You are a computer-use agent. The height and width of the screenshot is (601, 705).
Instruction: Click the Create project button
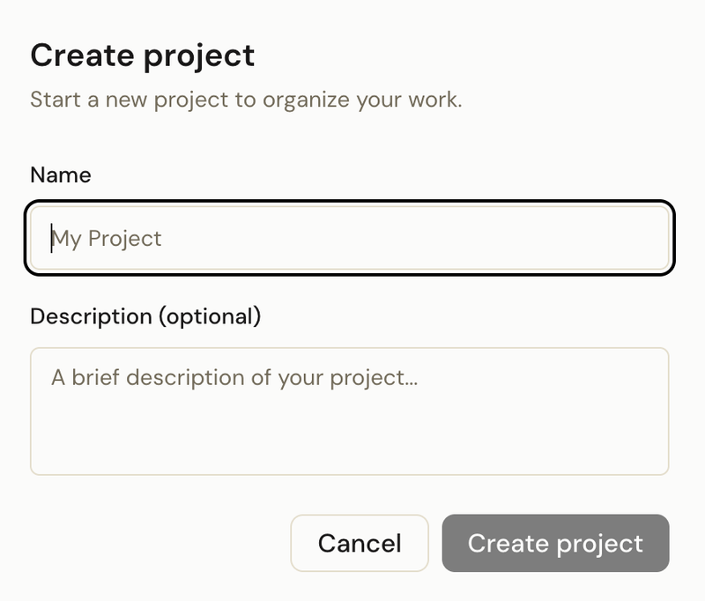tap(555, 543)
